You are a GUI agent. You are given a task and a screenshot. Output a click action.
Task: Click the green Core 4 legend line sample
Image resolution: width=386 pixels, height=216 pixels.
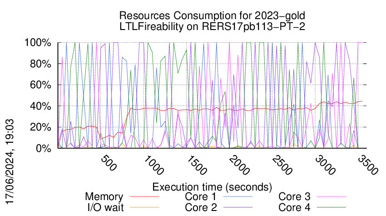(x=332, y=207)
